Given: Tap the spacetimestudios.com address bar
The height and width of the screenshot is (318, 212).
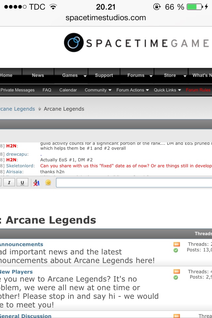Looking at the screenshot, I should [x=106, y=18].
